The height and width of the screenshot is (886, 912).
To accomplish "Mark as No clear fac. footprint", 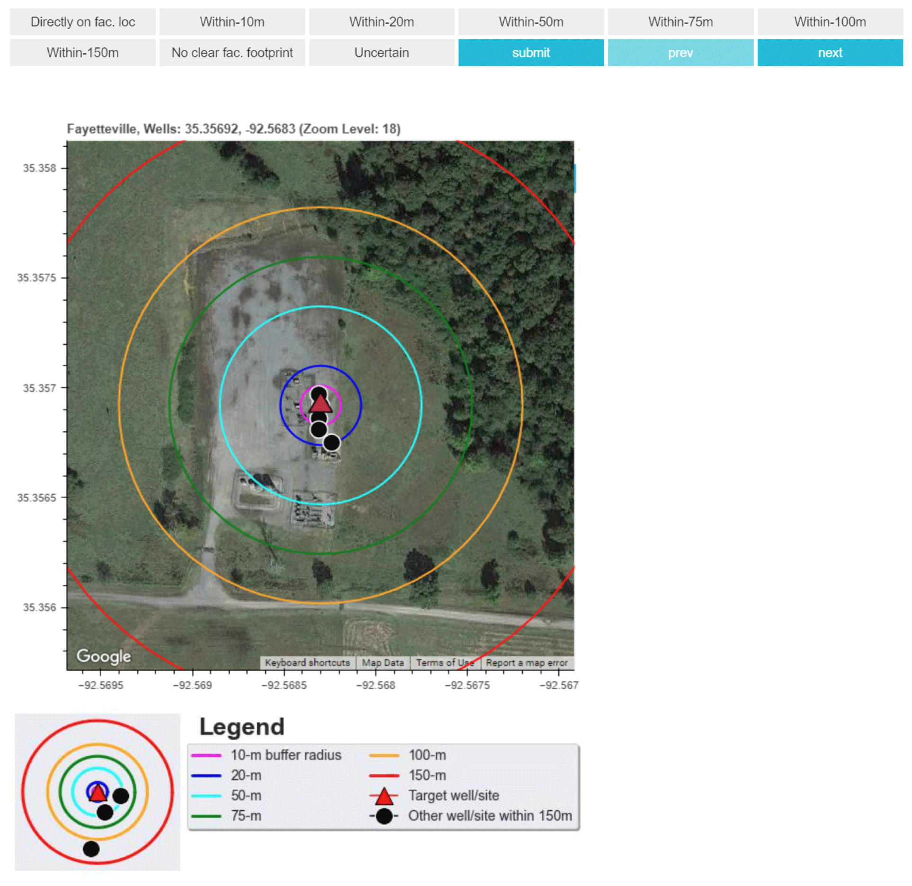I will pos(232,53).
